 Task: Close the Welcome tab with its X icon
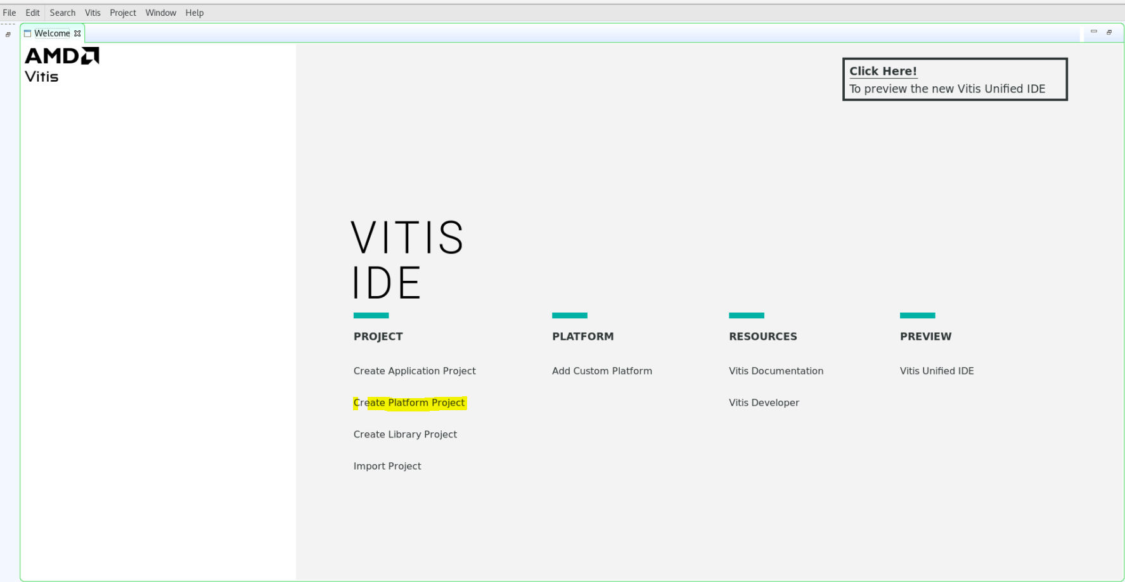pyautogui.click(x=77, y=34)
